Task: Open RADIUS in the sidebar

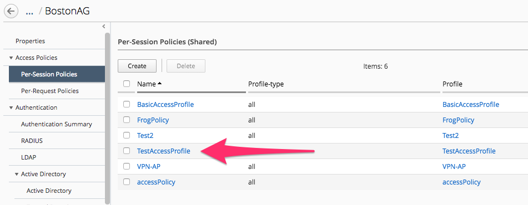Action: (32, 141)
